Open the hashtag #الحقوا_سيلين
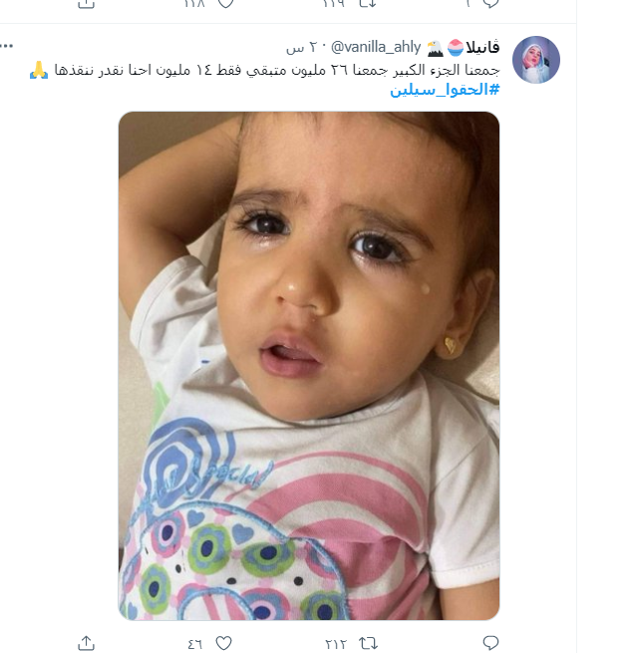The image size is (629, 653). [x=445, y=90]
